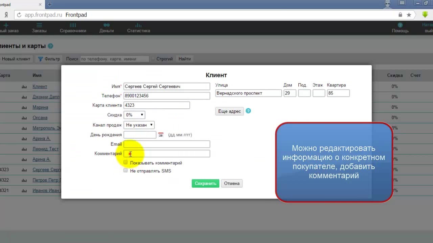Click the Yandex Я home button

[x=6, y=15]
